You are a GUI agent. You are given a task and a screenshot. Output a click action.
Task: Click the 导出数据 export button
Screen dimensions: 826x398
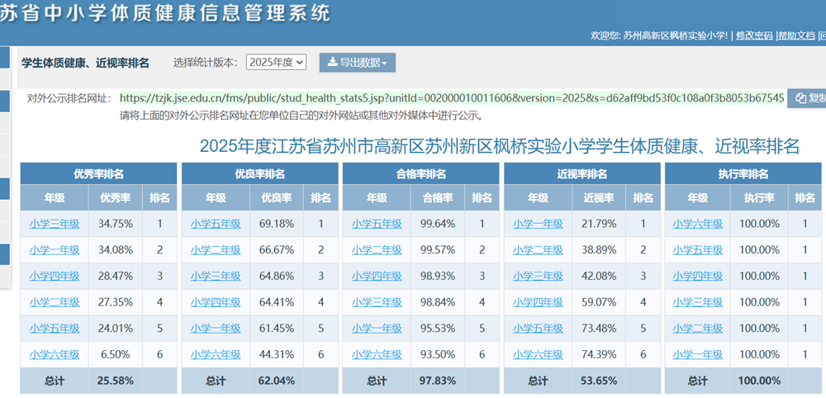[x=357, y=63]
